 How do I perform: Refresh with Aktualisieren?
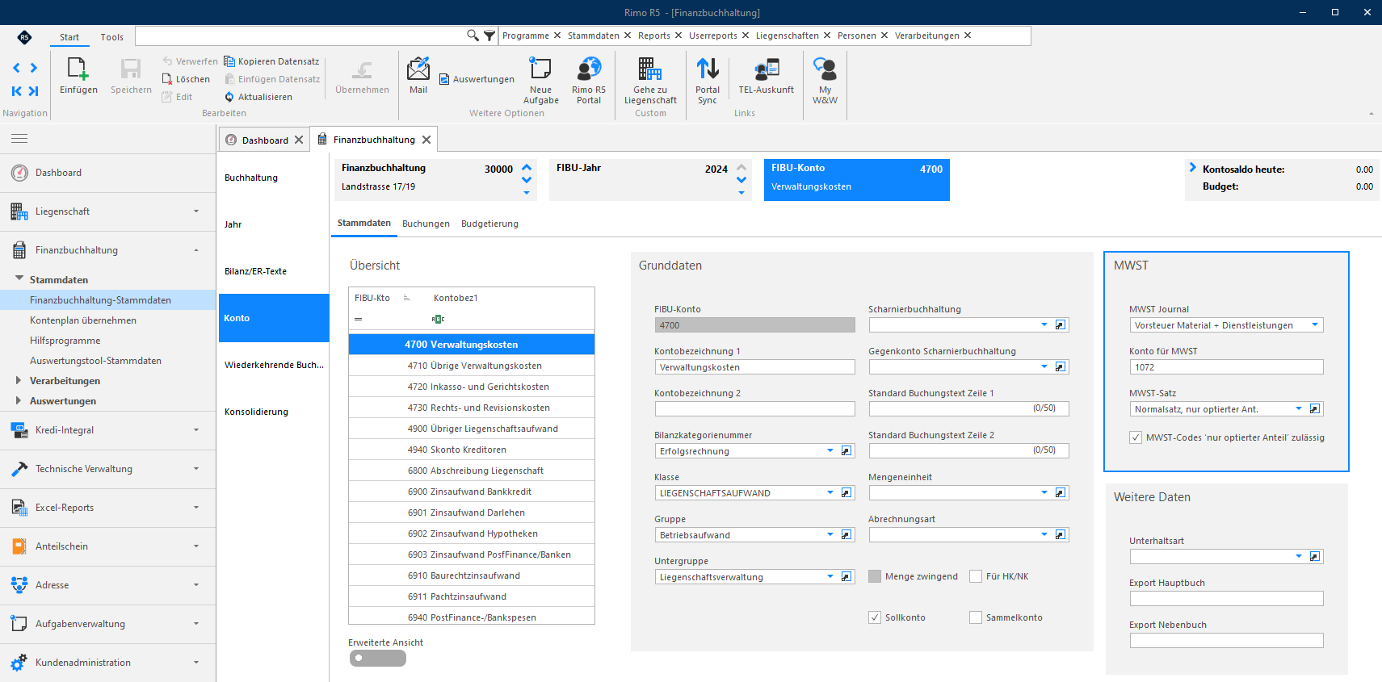(258, 97)
